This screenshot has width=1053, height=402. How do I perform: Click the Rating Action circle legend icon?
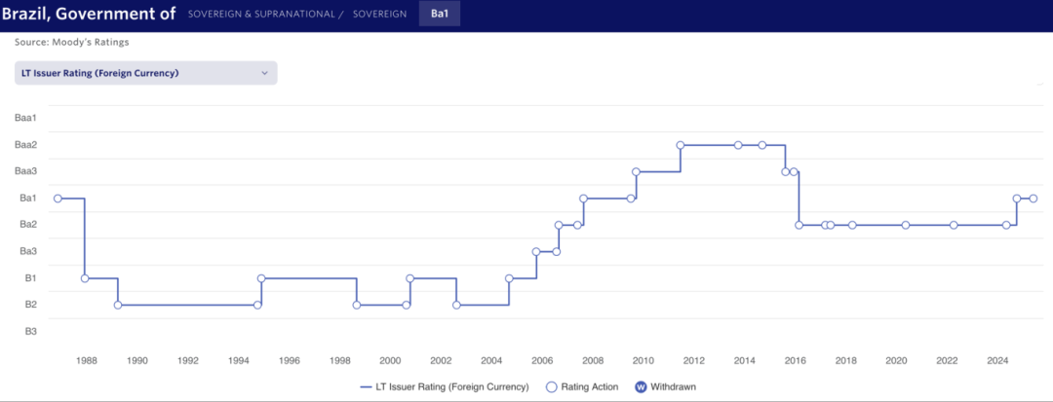tap(552, 386)
